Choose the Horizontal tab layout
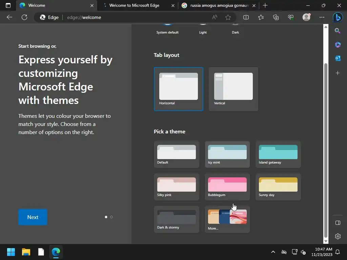 (x=178, y=89)
